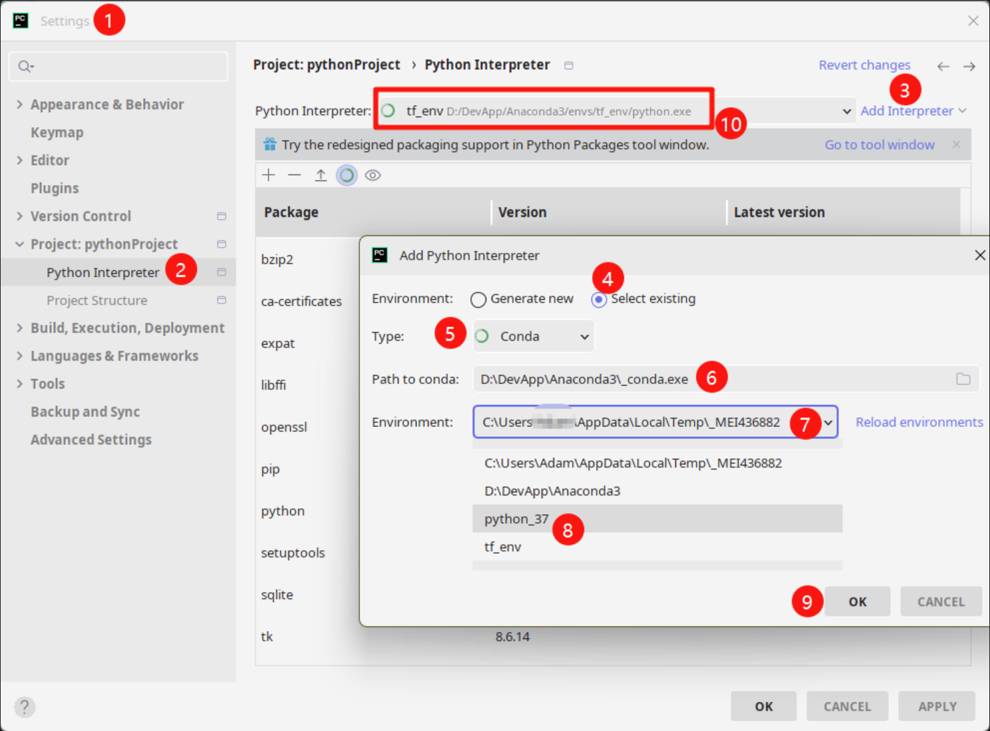Toggle the show early releases eye icon
Image resolution: width=990 pixels, height=731 pixels.
click(373, 175)
